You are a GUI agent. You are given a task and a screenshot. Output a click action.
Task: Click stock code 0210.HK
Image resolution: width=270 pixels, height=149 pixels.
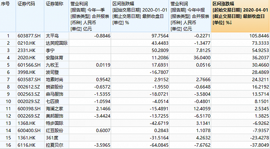click(x=26, y=43)
